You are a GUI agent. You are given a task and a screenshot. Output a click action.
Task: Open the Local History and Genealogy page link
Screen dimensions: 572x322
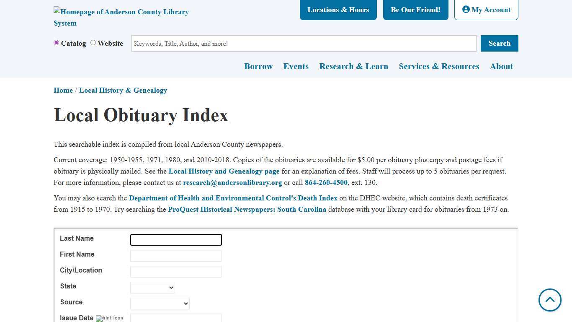coord(224,171)
